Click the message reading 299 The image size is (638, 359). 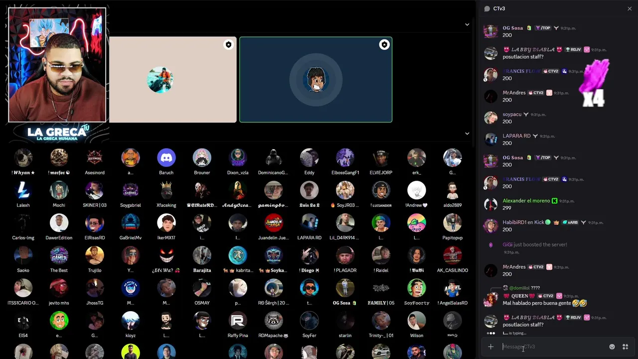tap(507, 208)
